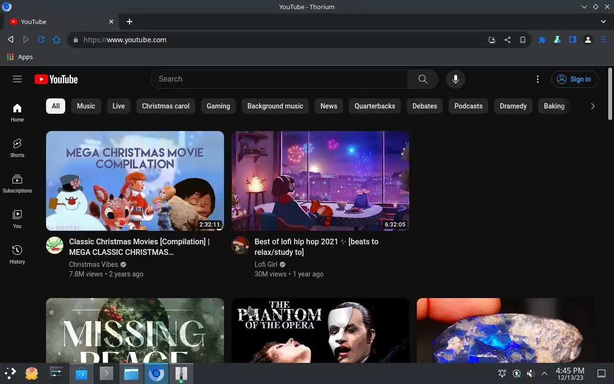Viewport: 614px width, 384px height.
Task: Close the YouTube tab
Action: (x=111, y=22)
